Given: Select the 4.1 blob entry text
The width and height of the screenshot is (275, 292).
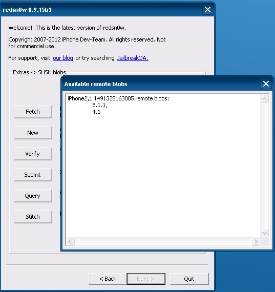Looking at the screenshot, I should coord(96,112).
